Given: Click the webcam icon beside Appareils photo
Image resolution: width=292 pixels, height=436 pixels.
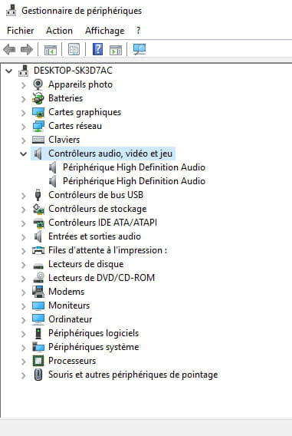Looking at the screenshot, I should (x=38, y=84).
